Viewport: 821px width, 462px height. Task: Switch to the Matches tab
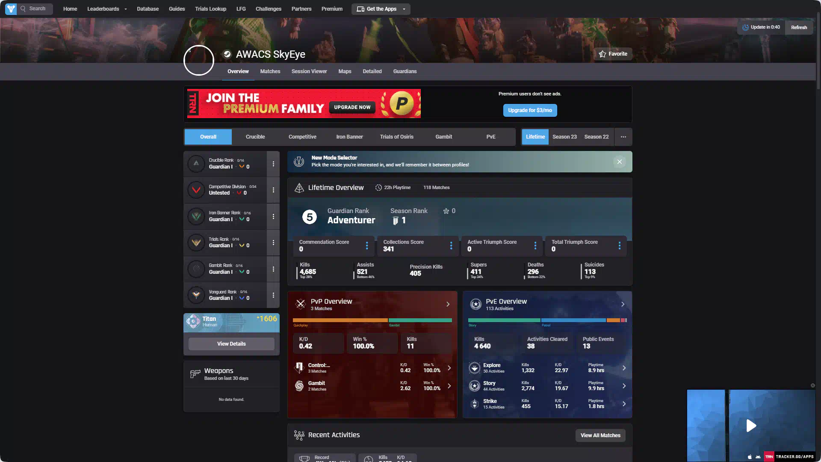(x=270, y=71)
